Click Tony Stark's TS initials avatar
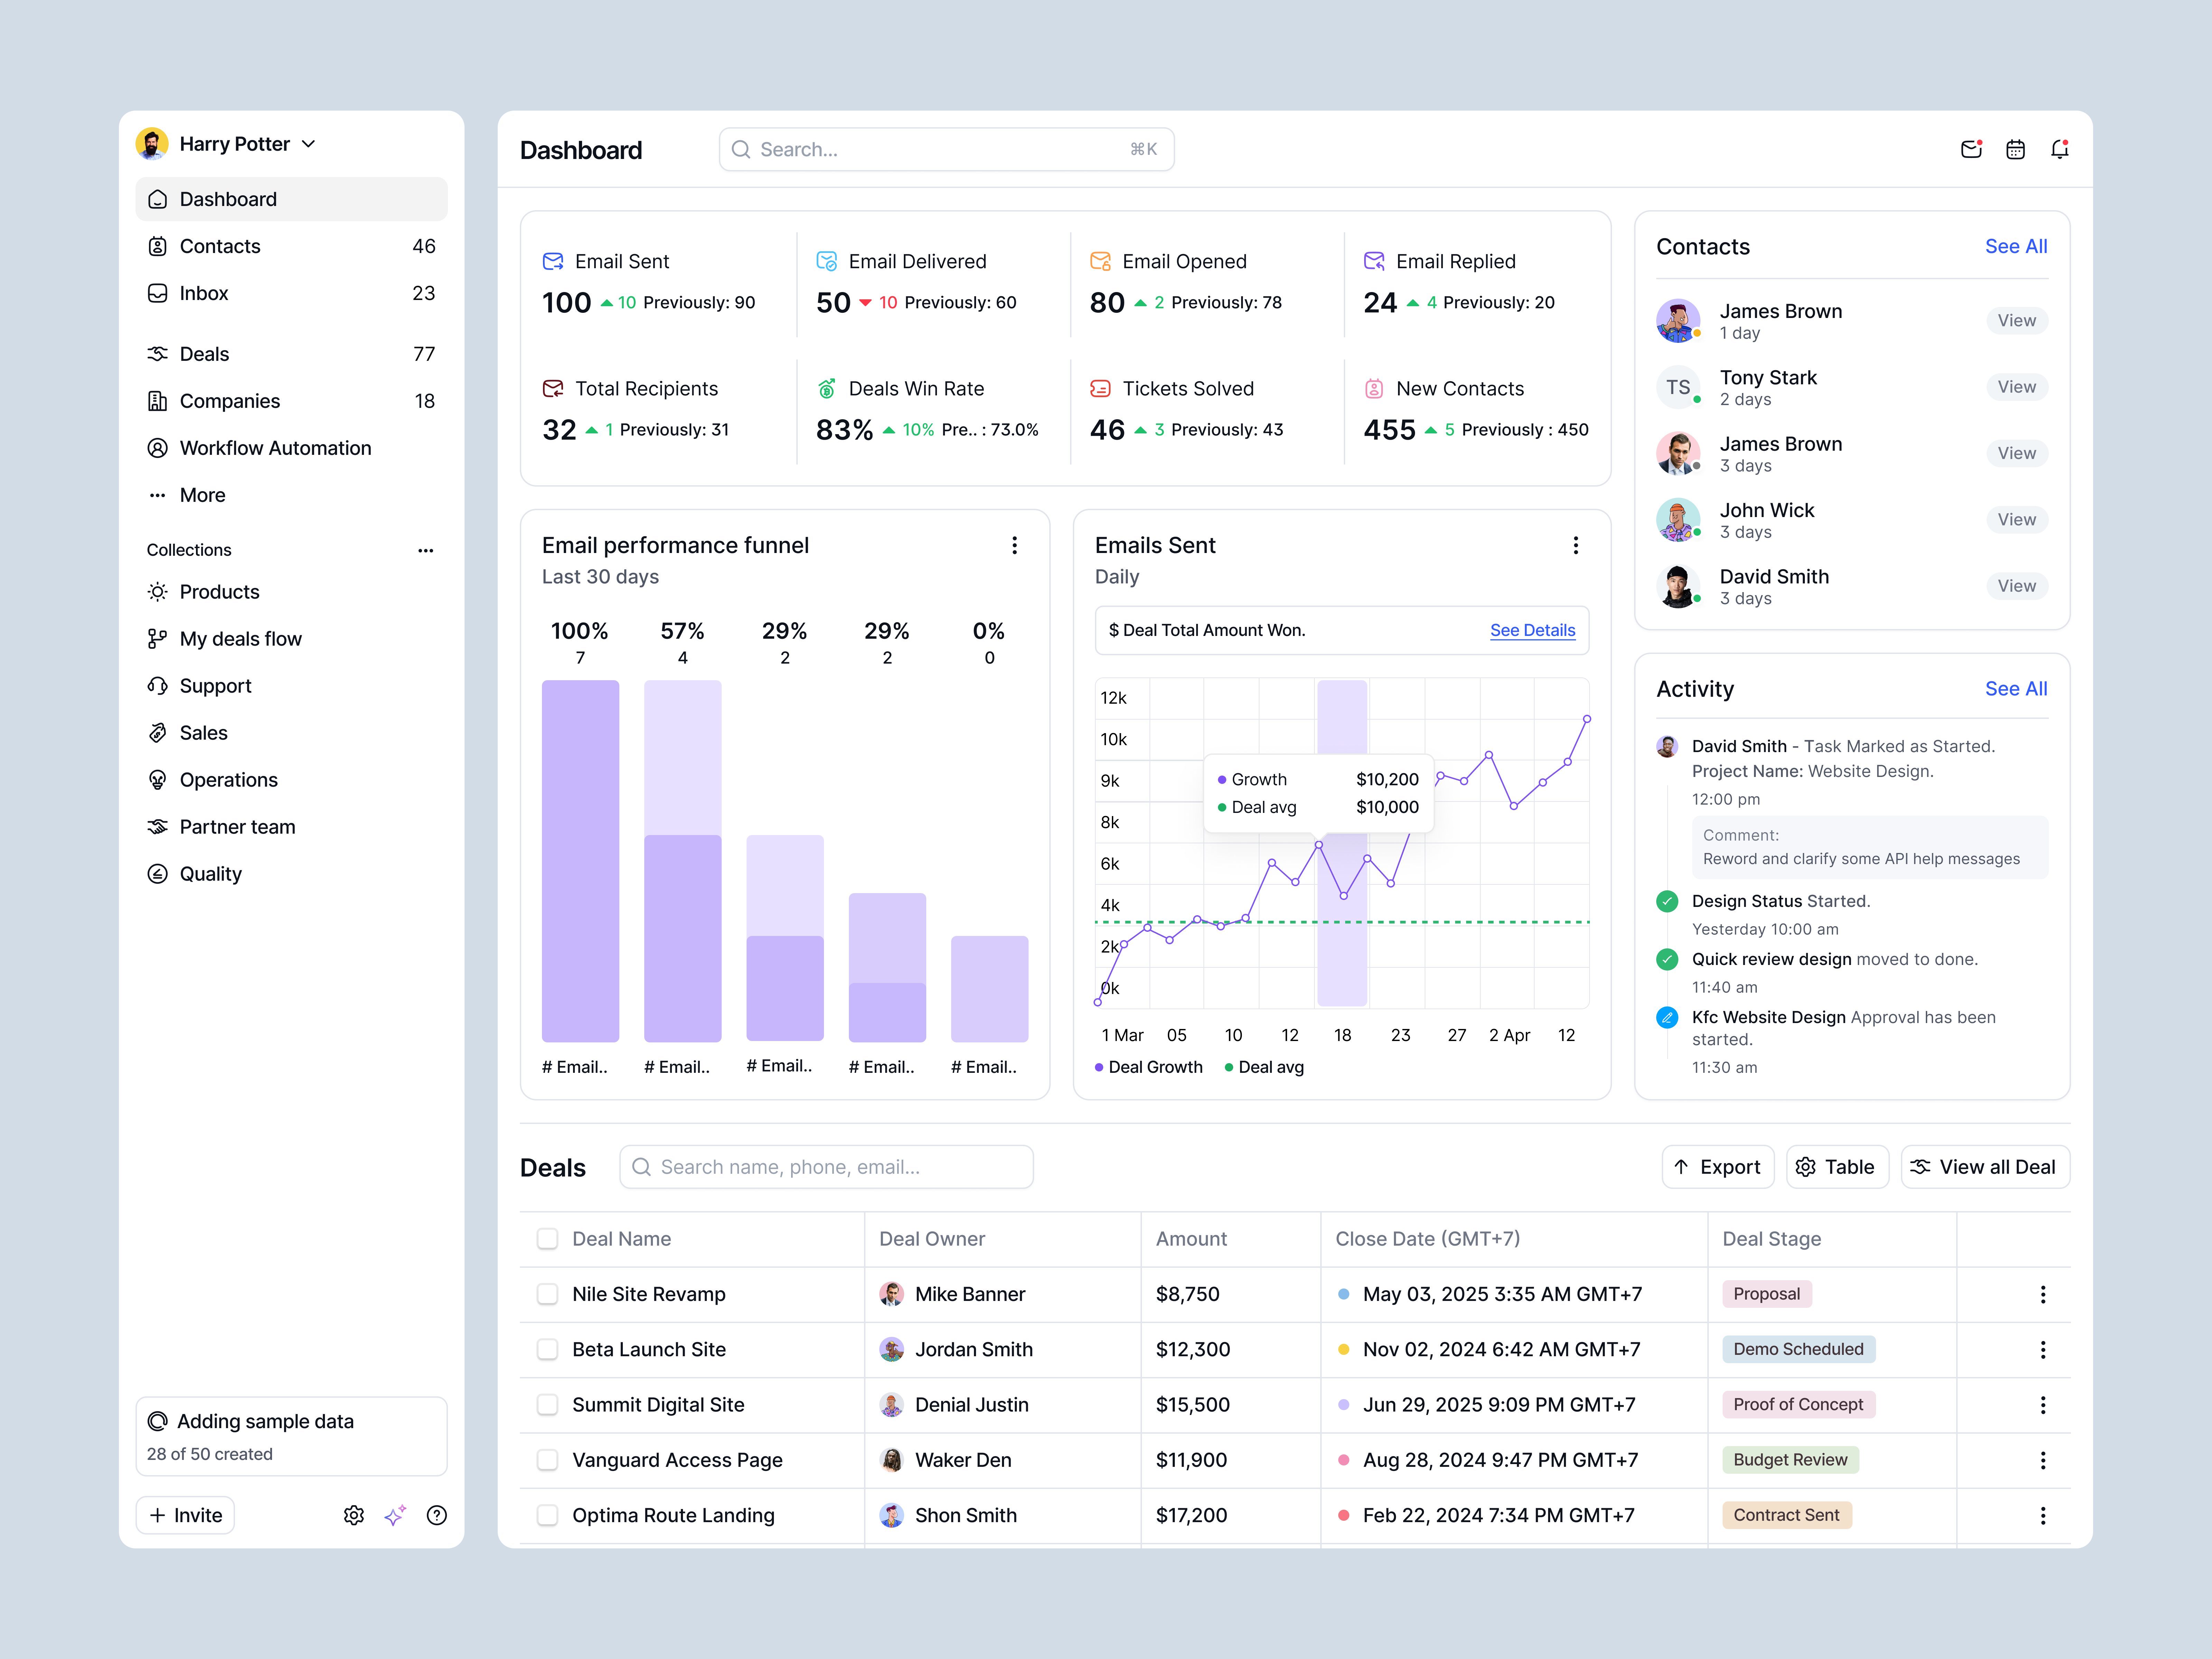This screenshot has width=2212, height=1659. 1678,387
